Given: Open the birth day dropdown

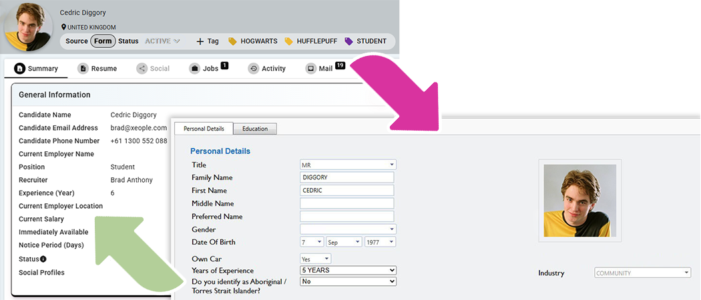Looking at the screenshot, I should [312, 242].
